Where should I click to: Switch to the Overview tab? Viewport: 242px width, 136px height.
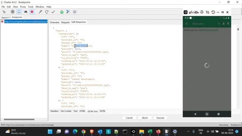tap(54, 22)
